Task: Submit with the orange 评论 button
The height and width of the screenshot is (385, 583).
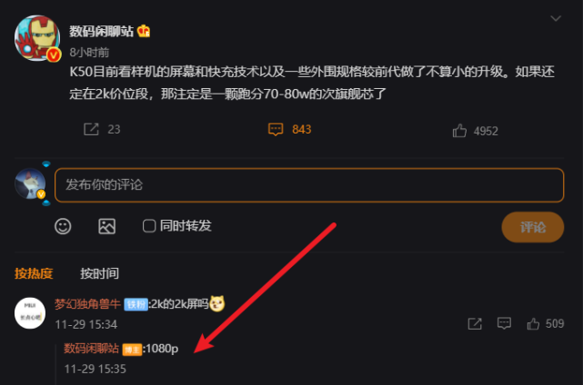Action: point(532,227)
